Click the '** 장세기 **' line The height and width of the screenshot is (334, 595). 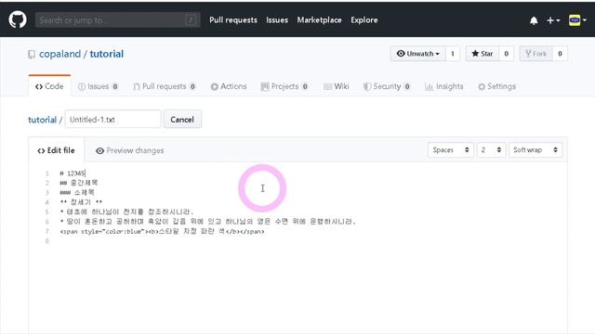click(81, 202)
